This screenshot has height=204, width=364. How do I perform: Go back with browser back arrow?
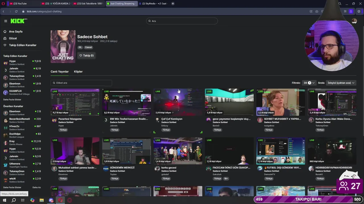click(x=3, y=11)
